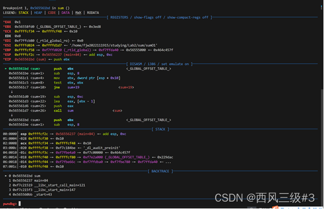Select the ESP register name
324x209 pixels.
(x=7, y=55)
